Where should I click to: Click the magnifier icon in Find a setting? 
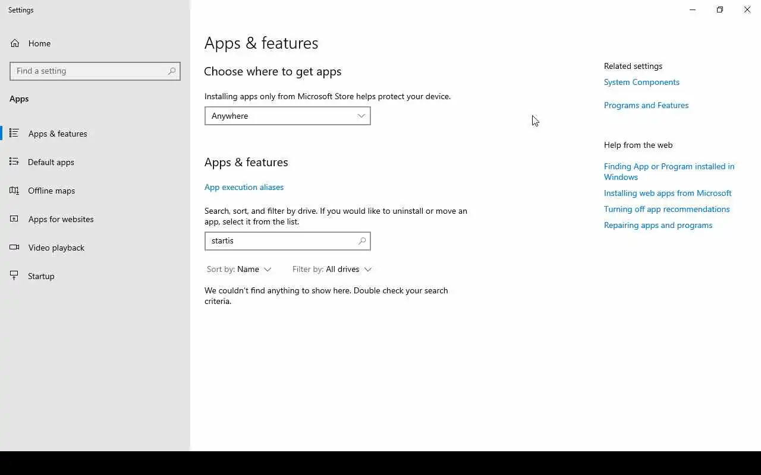coord(172,71)
